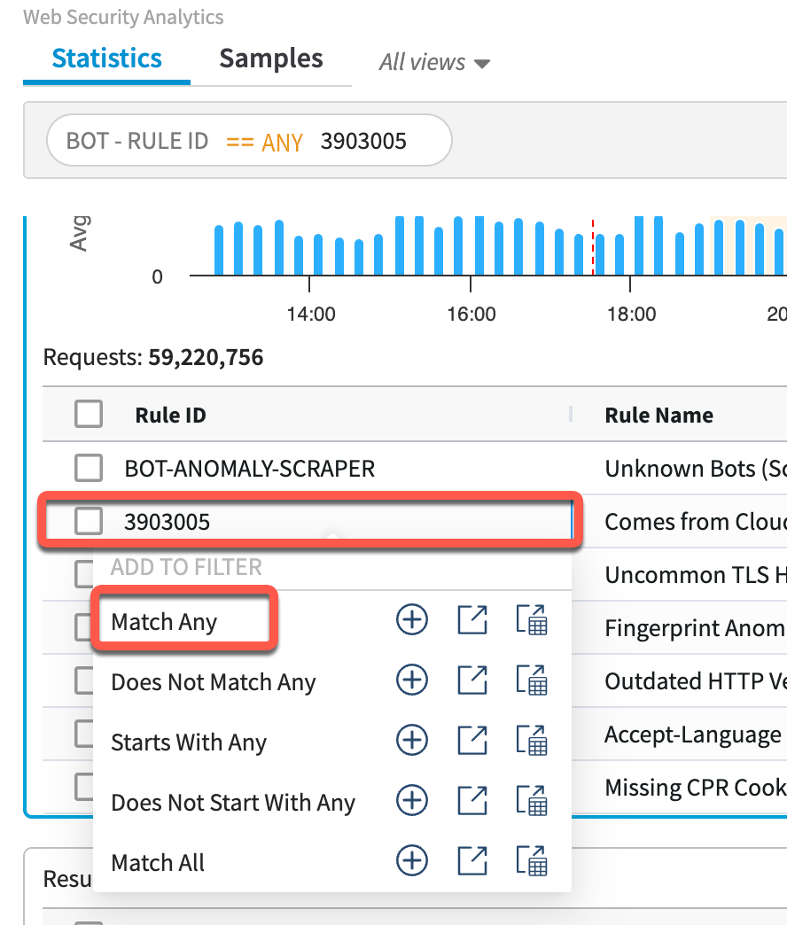Click the BOT - RULE ID filter pill

pos(137,141)
